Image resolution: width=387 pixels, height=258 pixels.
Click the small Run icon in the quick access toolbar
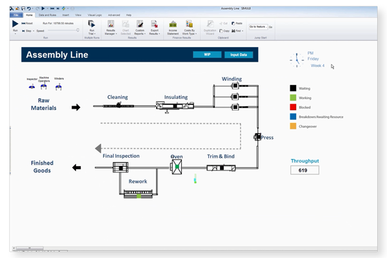click(43, 8)
